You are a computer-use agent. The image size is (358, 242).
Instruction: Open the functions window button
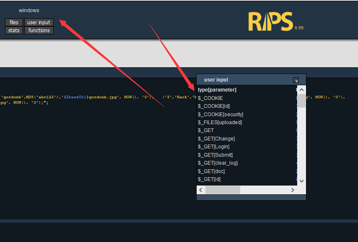click(39, 30)
